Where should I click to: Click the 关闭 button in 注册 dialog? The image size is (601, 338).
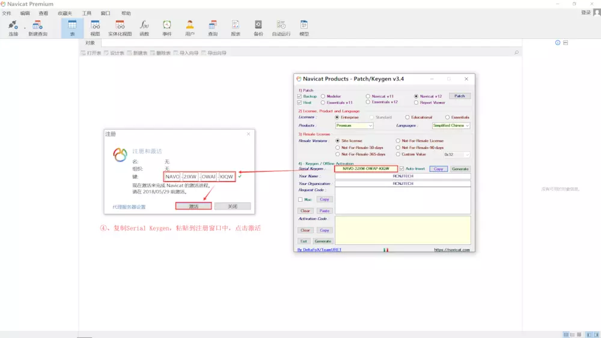click(x=233, y=207)
